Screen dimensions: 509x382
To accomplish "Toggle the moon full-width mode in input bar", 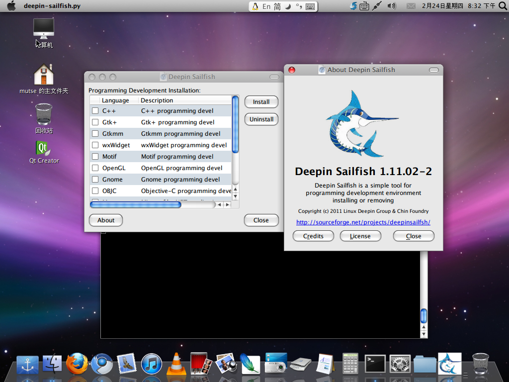I will pos(288,6).
